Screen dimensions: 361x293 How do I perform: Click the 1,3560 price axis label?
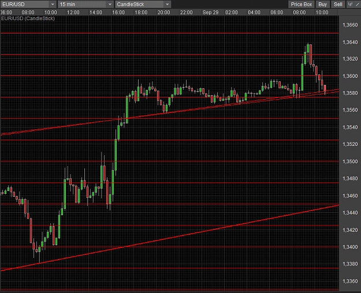pyautogui.click(x=350, y=110)
